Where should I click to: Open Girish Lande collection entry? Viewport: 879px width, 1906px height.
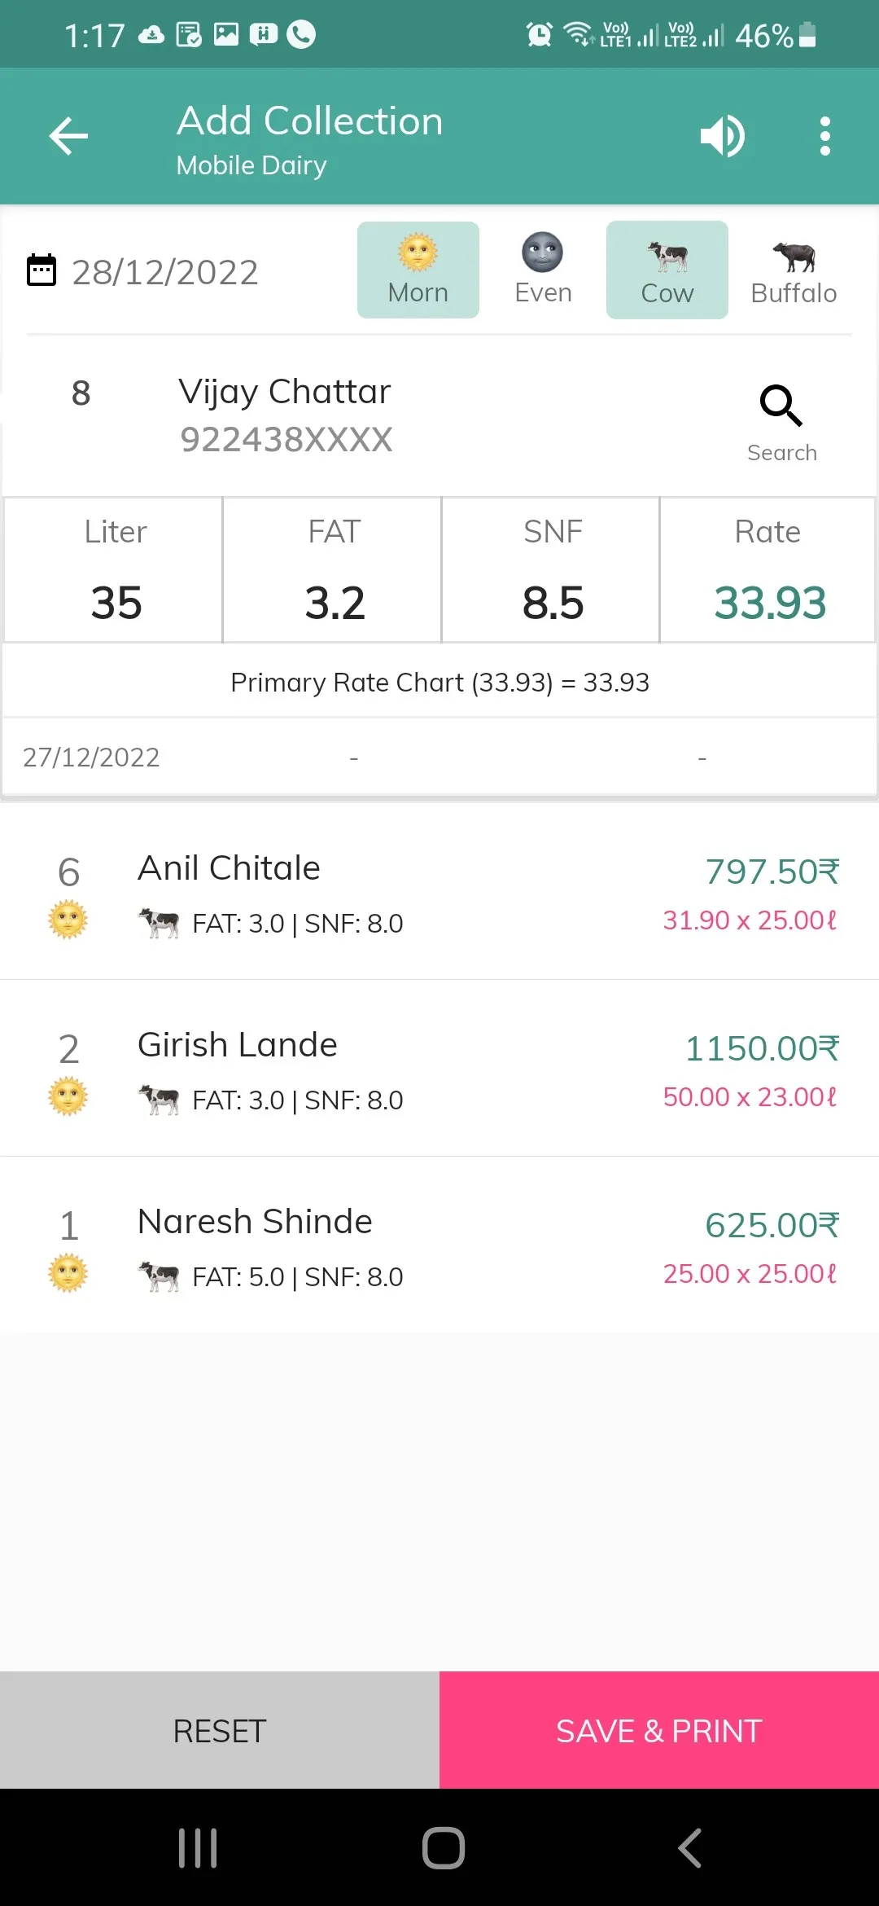pos(439,1069)
